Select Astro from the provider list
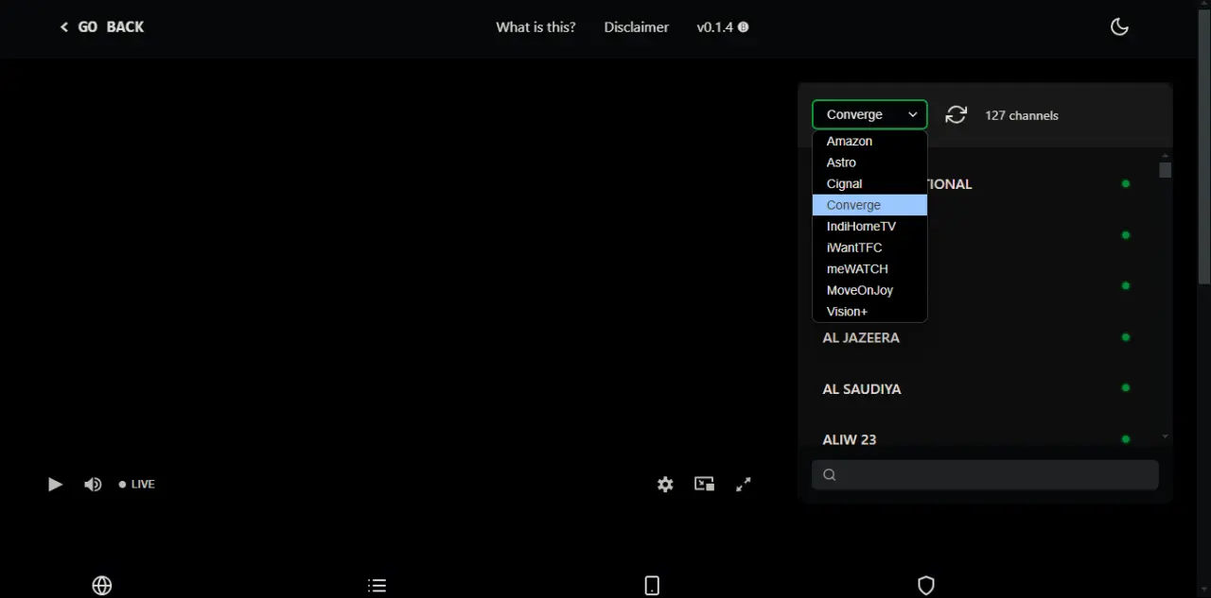Image resolution: width=1211 pixels, height=598 pixels. [x=869, y=162]
